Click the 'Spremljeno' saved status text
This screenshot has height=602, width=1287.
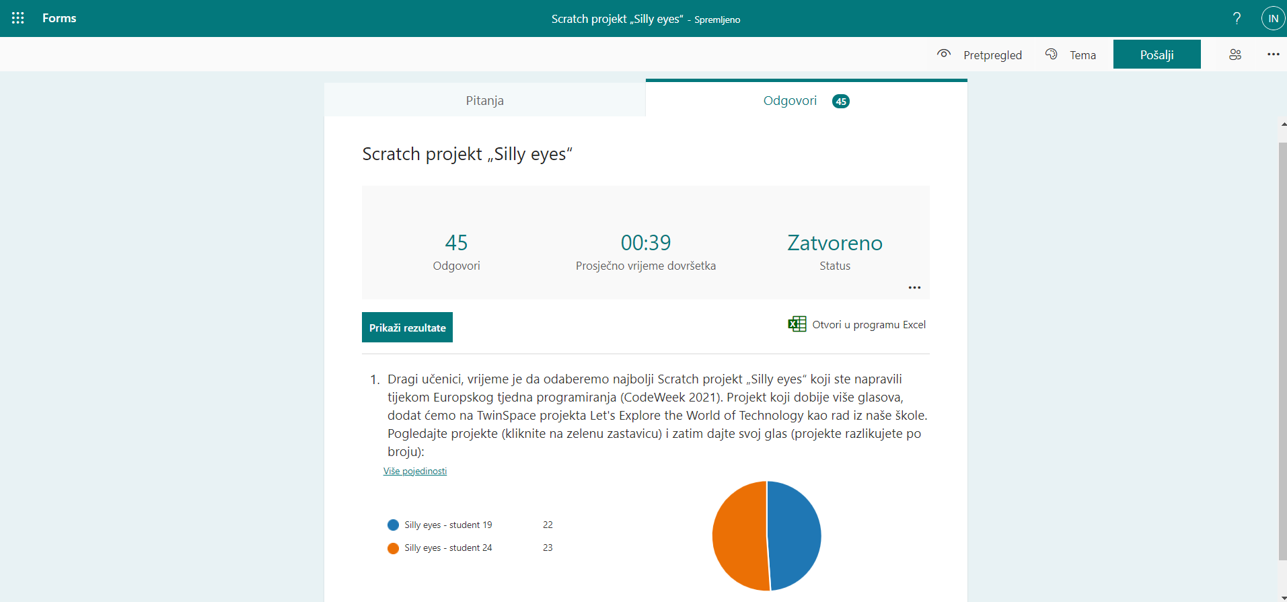[717, 20]
